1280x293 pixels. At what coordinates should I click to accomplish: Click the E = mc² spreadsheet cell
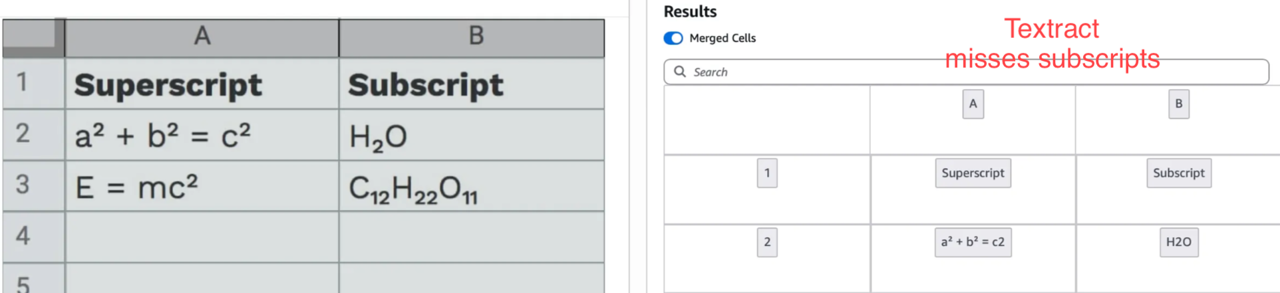tap(202, 187)
